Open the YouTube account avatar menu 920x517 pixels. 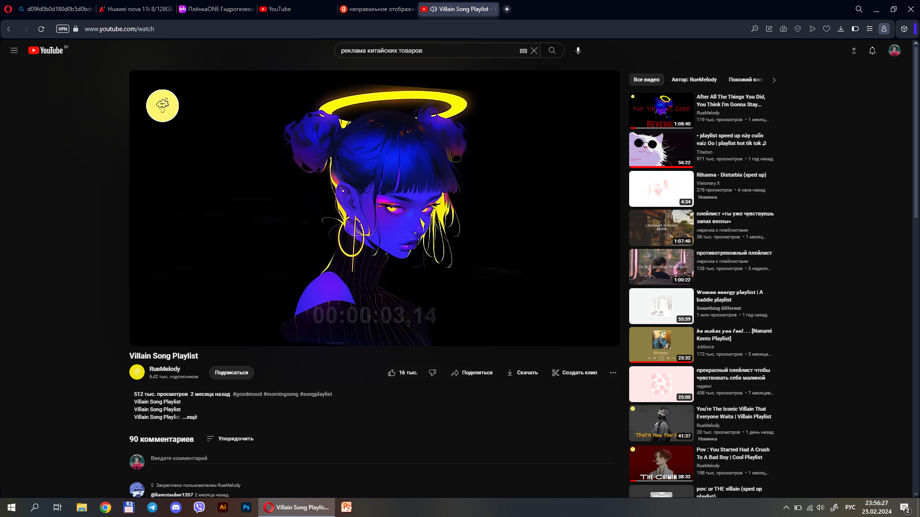[x=894, y=50]
